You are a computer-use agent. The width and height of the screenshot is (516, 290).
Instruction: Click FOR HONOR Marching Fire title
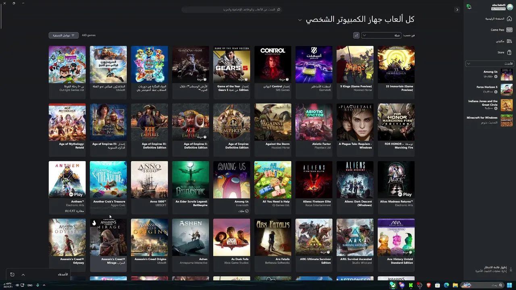[399, 146]
